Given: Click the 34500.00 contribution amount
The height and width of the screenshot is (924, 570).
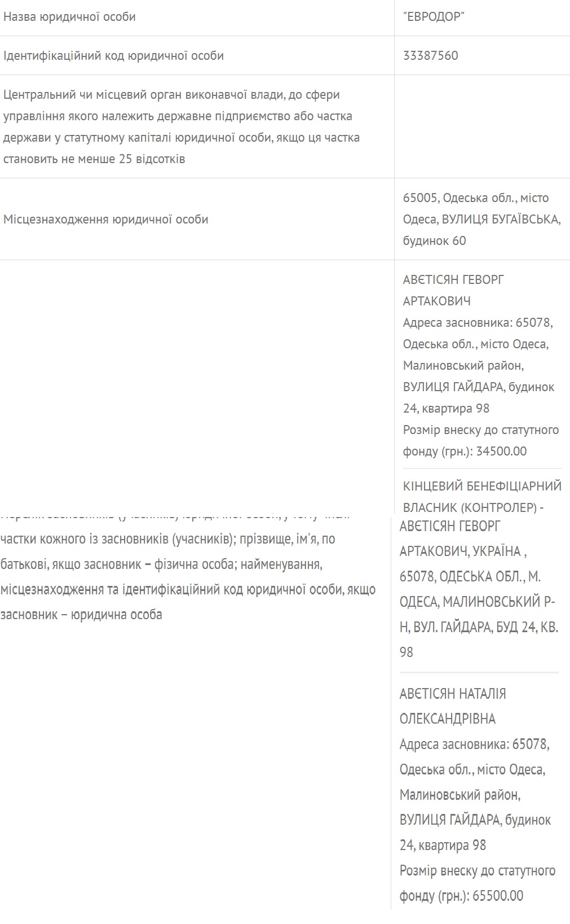Looking at the screenshot, I should [501, 452].
